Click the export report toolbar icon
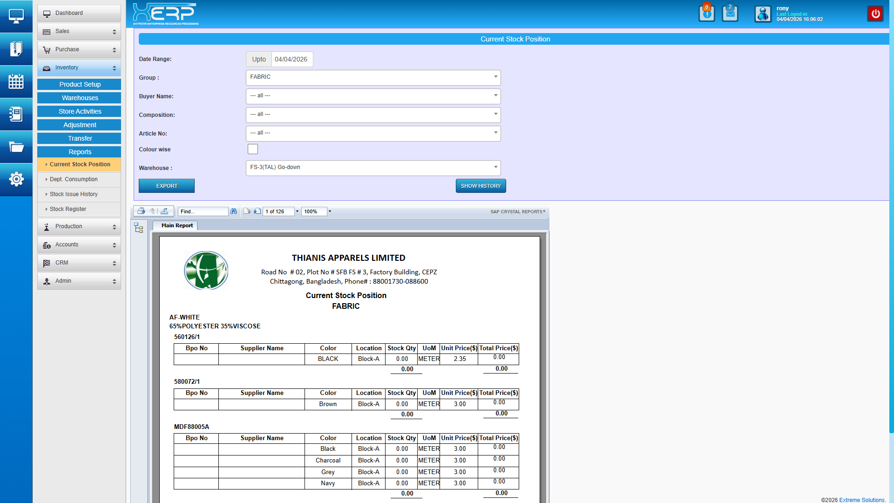Viewport: 894px width, 503px height. 164,211
